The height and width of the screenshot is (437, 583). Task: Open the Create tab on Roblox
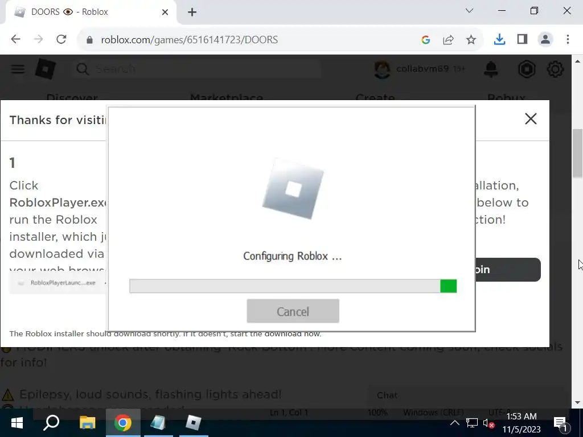[375, 97]
